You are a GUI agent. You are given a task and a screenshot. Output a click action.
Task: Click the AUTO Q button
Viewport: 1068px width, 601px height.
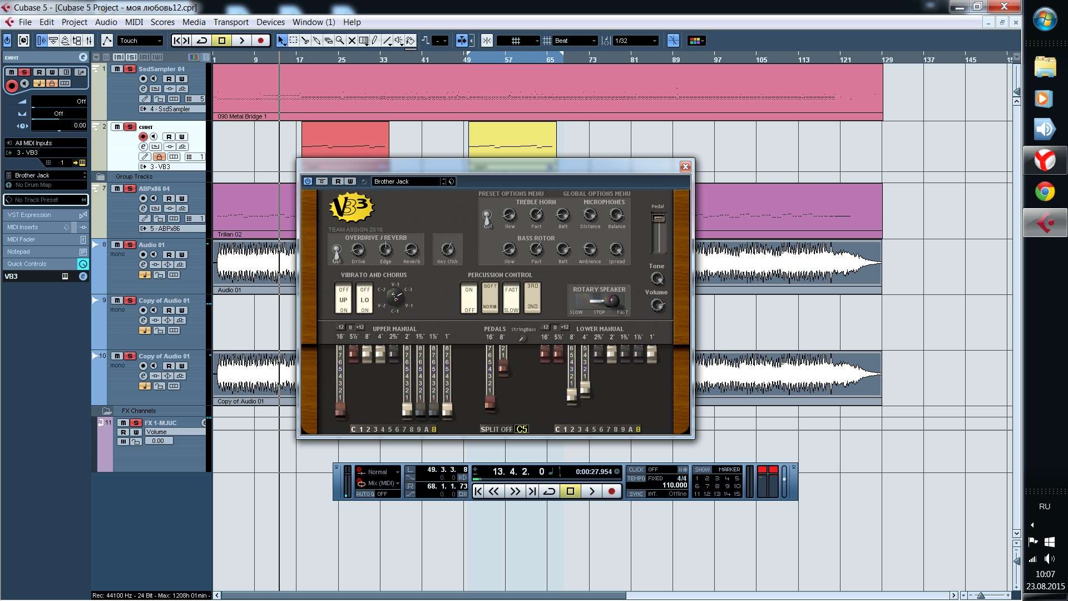(x=365, y=494)
